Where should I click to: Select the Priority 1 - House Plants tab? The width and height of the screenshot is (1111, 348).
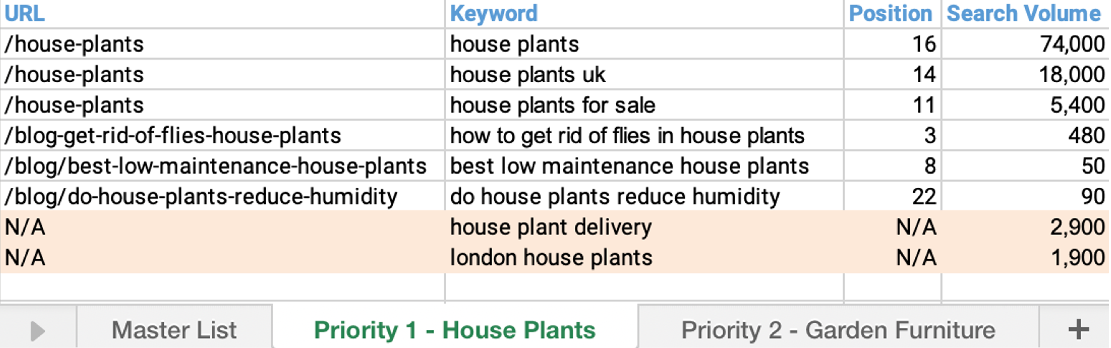tap(455, 330)
